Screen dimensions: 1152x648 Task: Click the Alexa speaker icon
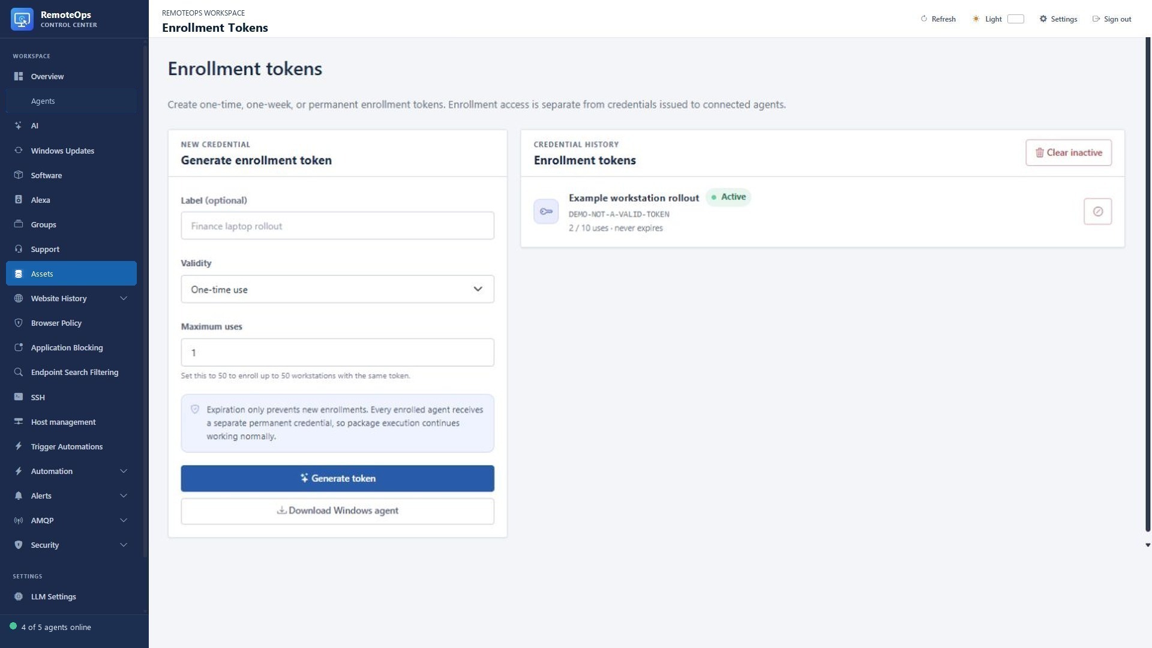[19, 200]
